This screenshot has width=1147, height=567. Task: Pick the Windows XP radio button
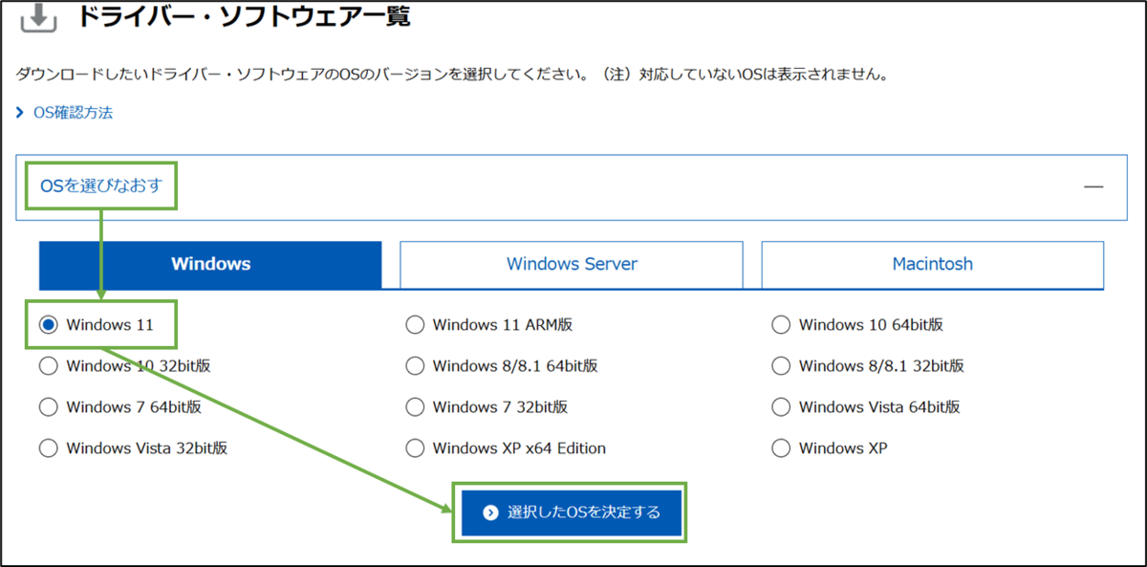[x=781, y=448]
